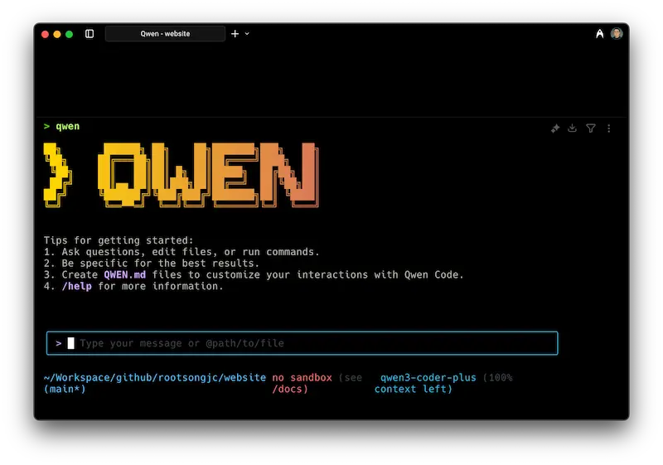This screenshot has height=465, width=663.
Task: Click the sparkle AI icon on block
Action: [555, 128]
